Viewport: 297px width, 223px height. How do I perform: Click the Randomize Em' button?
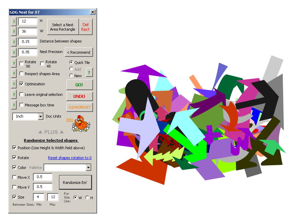click(x=75, y=183)
